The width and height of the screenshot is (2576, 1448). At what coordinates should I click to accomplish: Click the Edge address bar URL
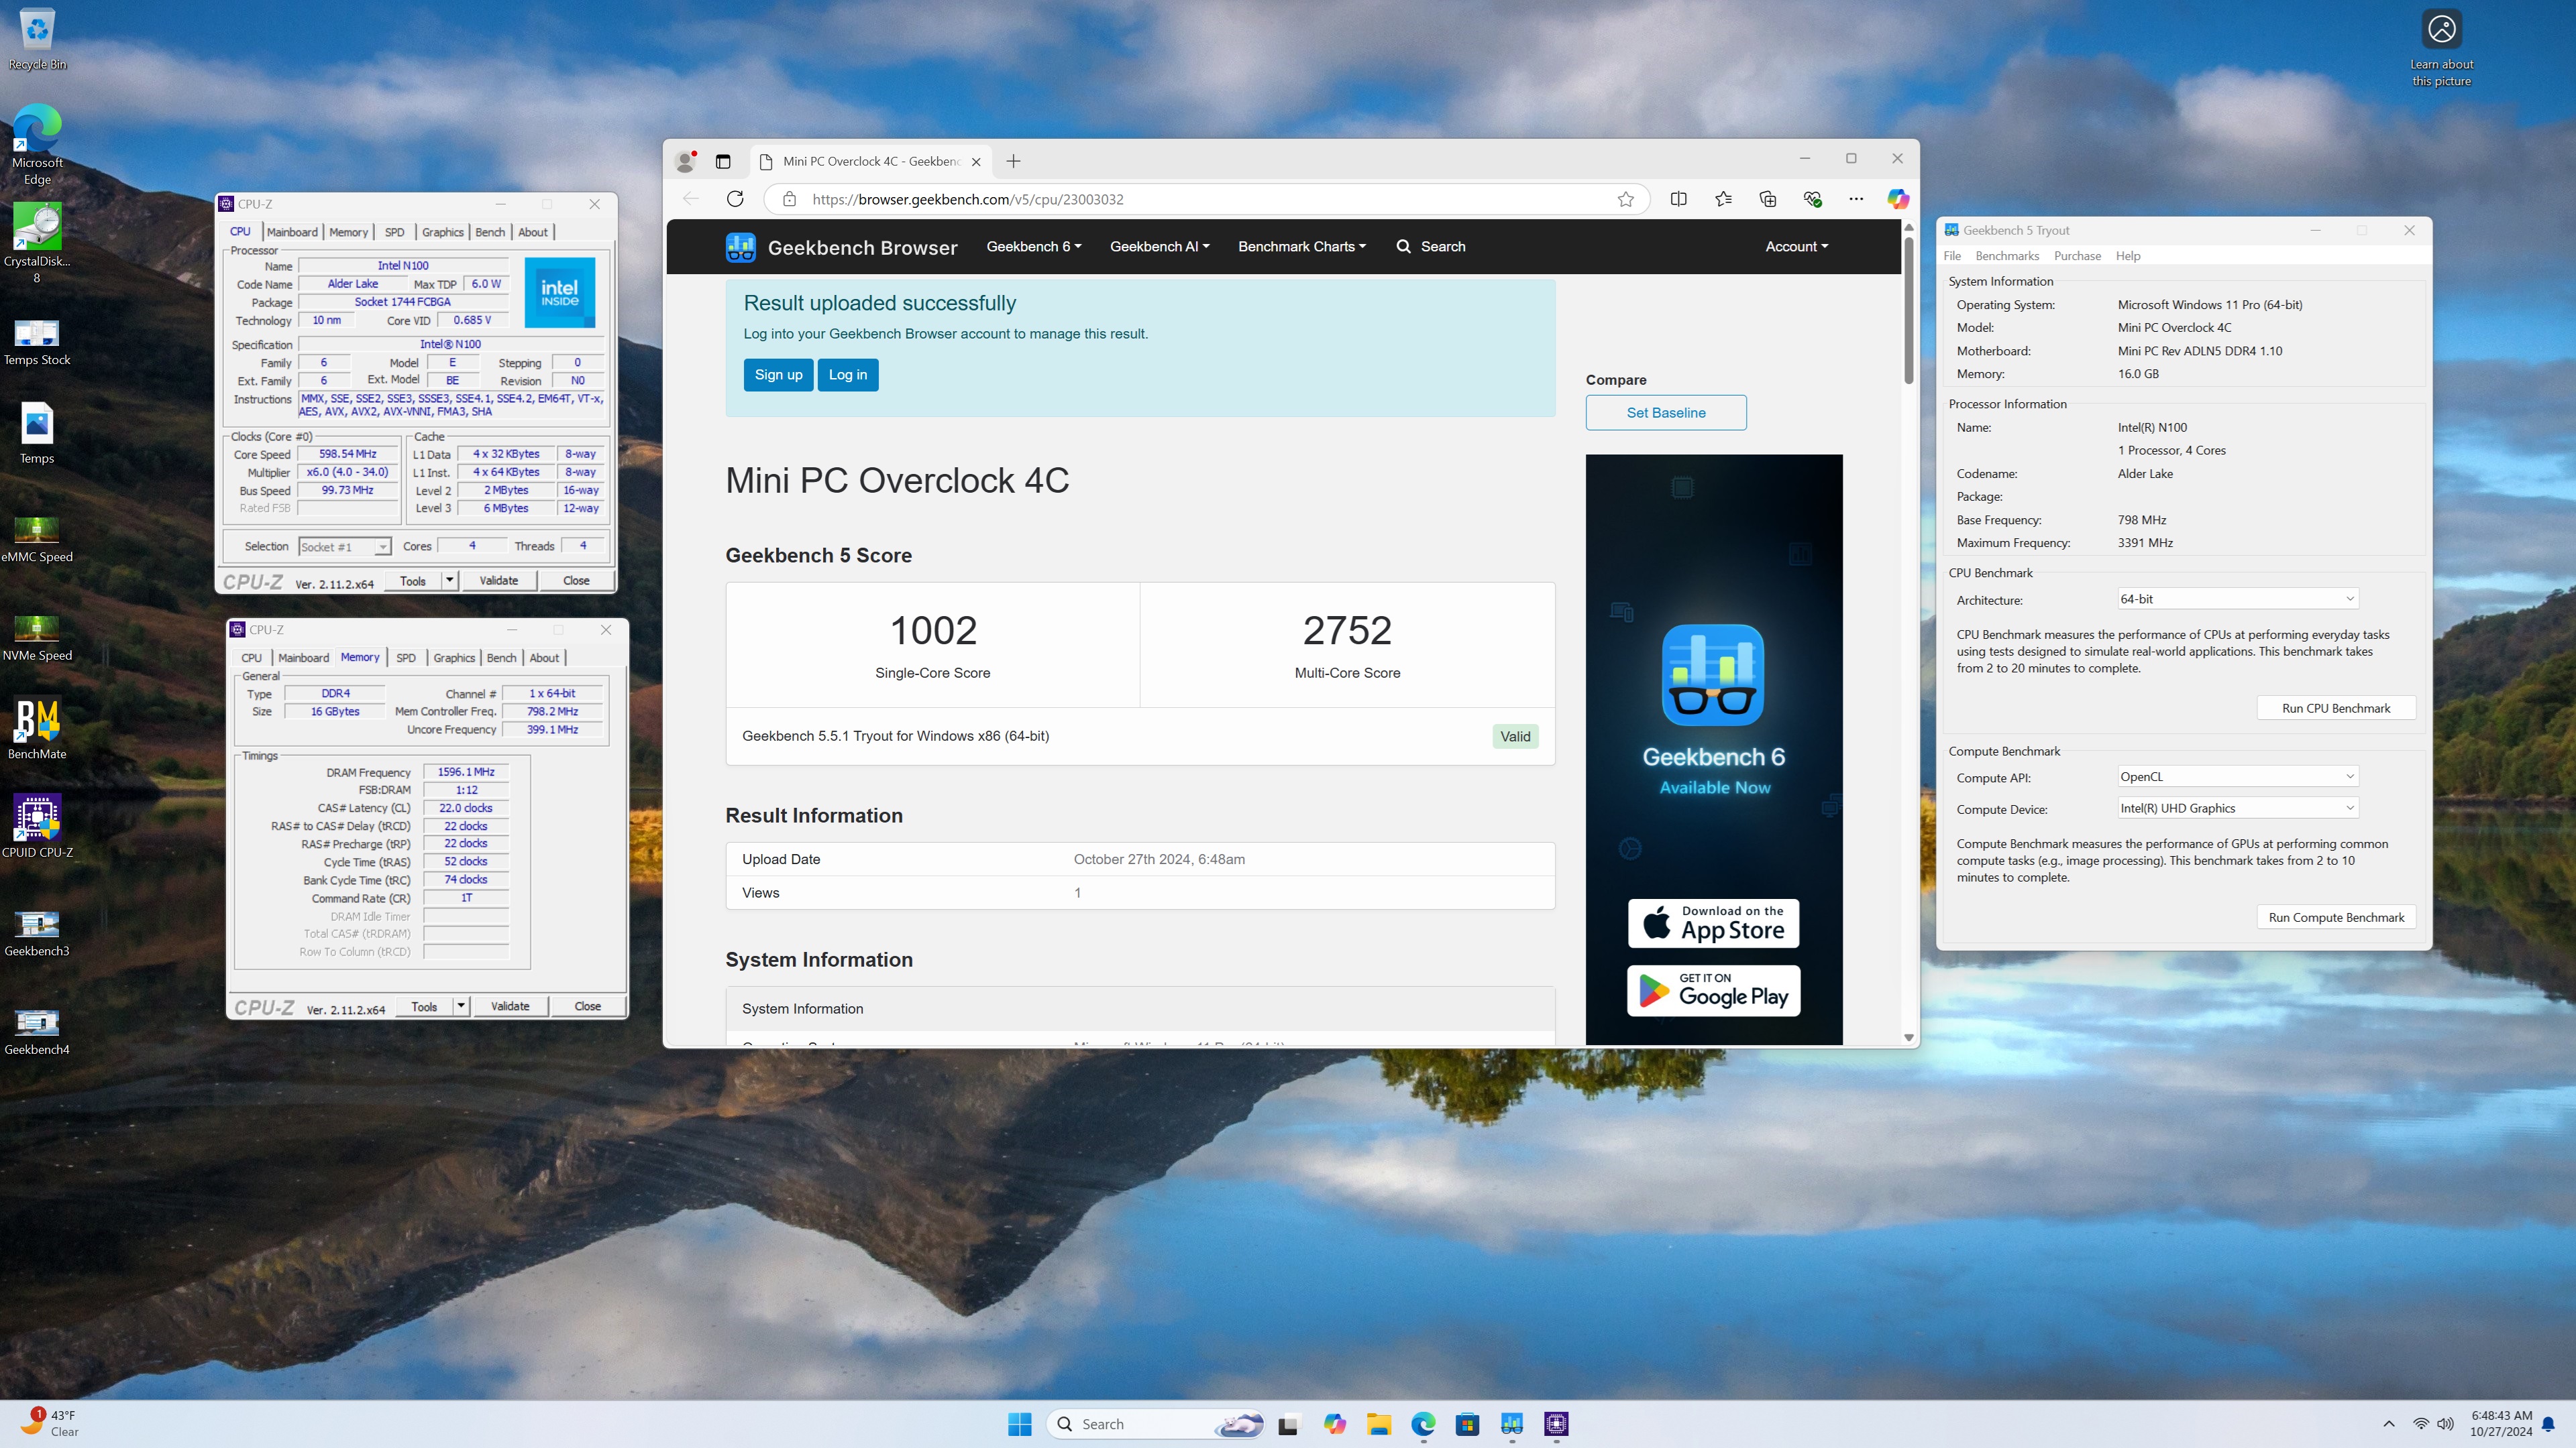[x=967, y=199]
